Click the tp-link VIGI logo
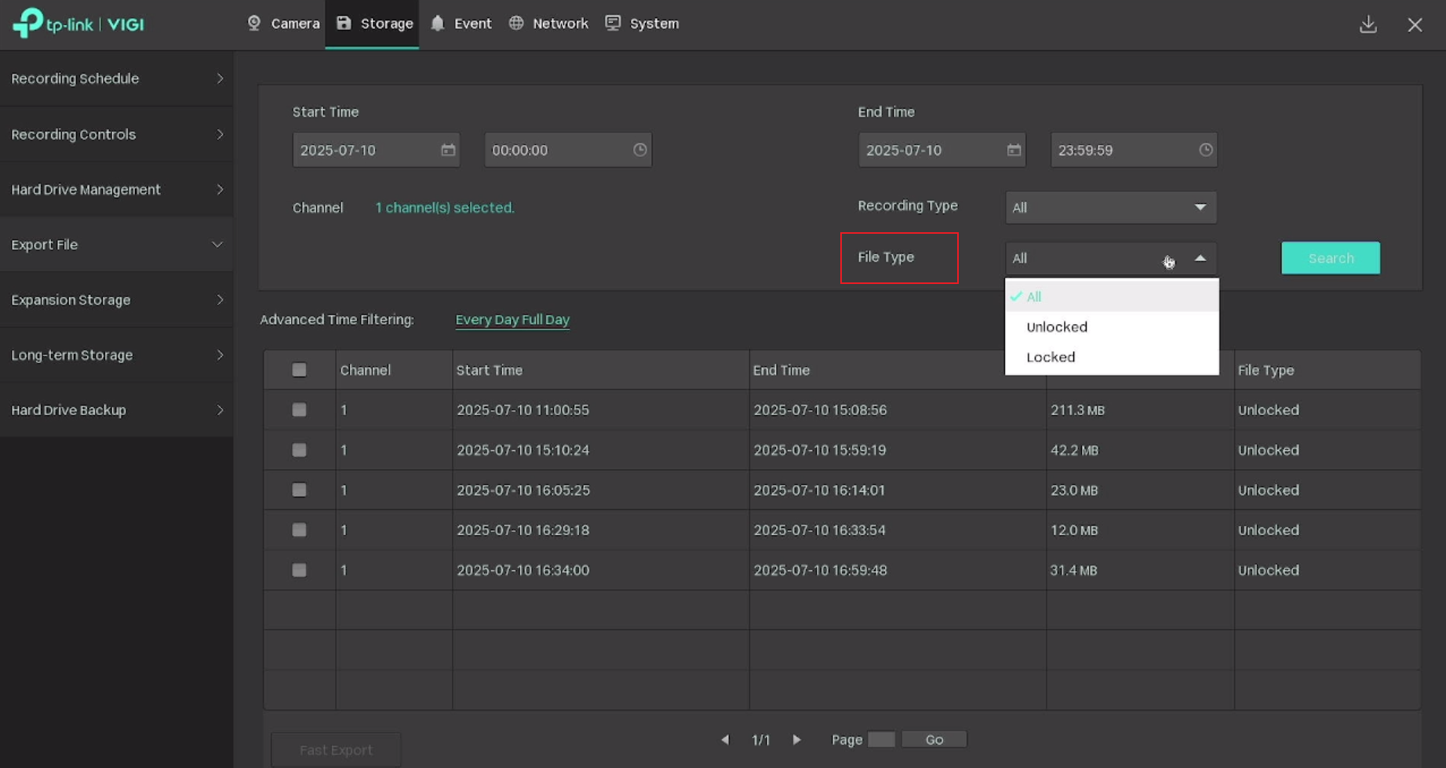The width and height of the screenshot is (1446, 768). (x=77, y=24)
